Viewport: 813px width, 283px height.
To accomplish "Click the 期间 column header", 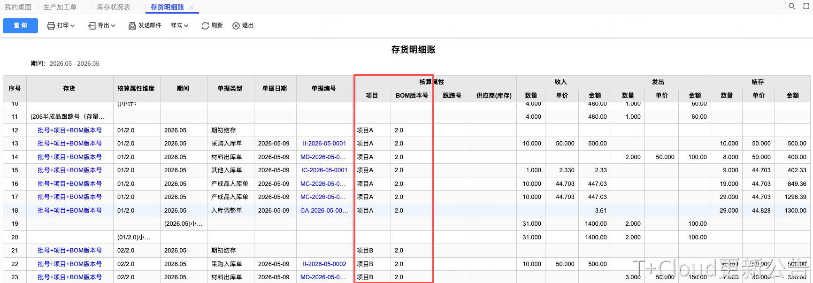I will click(183, 89).
